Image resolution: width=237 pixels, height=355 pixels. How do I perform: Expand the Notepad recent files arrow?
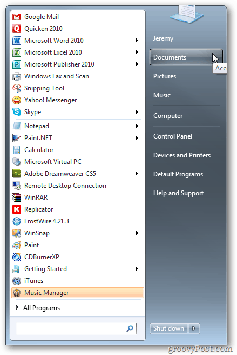[x=137, y=126]
